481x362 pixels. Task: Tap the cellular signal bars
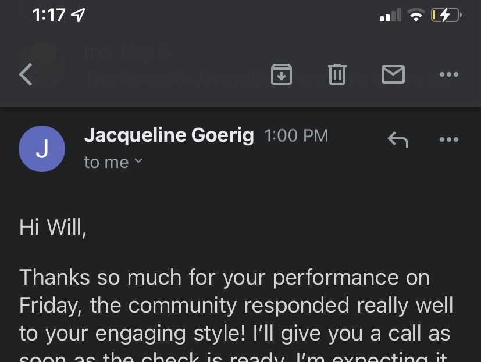(x=390, y=16)
